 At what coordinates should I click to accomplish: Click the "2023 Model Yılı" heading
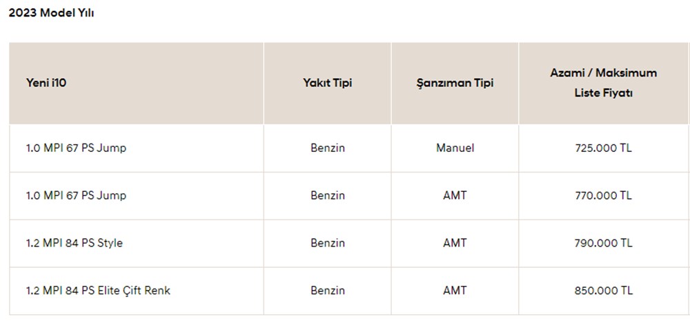pos(51,14)
